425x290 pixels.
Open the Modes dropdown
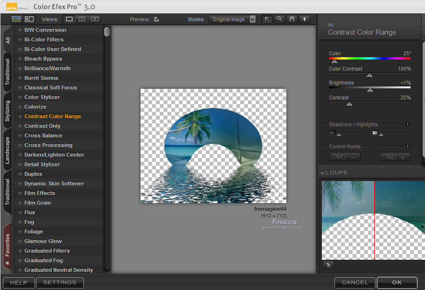point(233,19)
